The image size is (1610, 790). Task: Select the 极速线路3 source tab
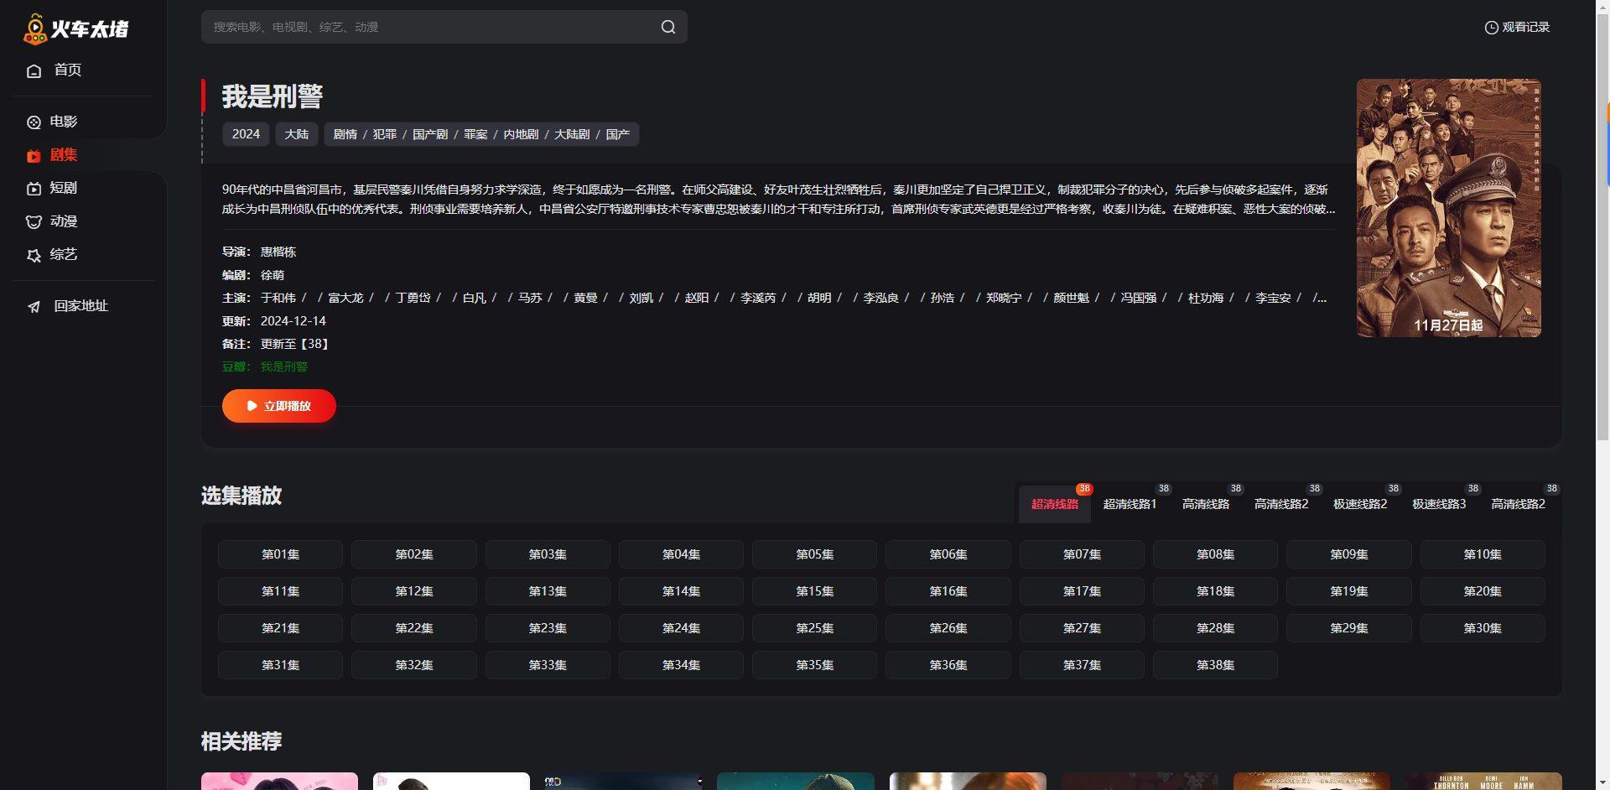click(1438, 504)
